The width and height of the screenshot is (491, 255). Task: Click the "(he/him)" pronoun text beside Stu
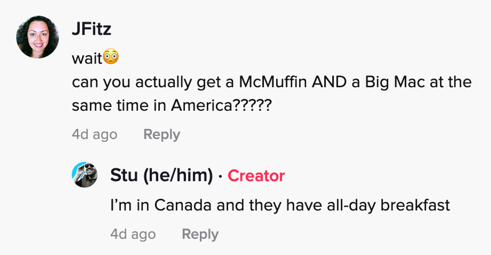[178, 175]
